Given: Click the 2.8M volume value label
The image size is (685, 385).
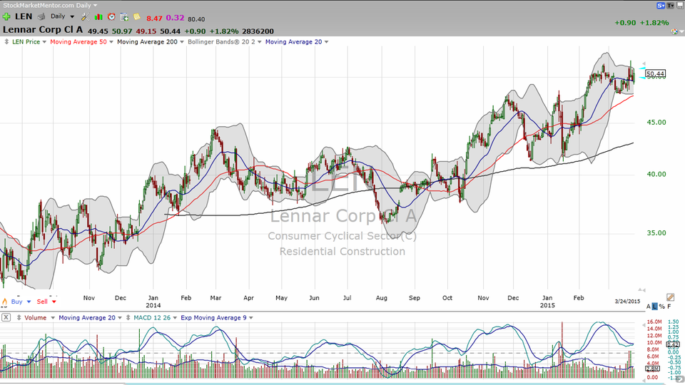Looking at the screenshot, I should [652, 369].
